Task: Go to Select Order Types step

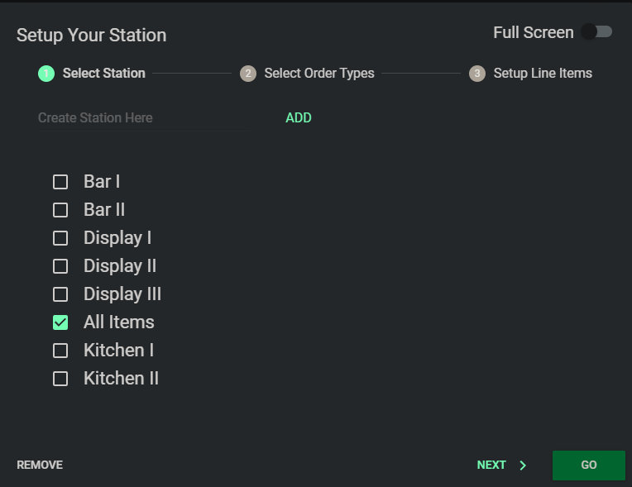Action: pos(318,74)
